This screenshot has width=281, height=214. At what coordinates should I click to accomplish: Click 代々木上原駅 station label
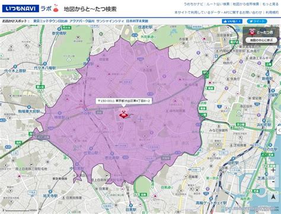coord(15,71)
